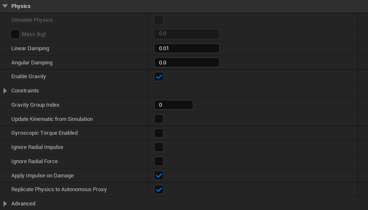The image size is (368, 210).
Task: Click the Linear Damping value field
Action: click(x=187, y=49)
